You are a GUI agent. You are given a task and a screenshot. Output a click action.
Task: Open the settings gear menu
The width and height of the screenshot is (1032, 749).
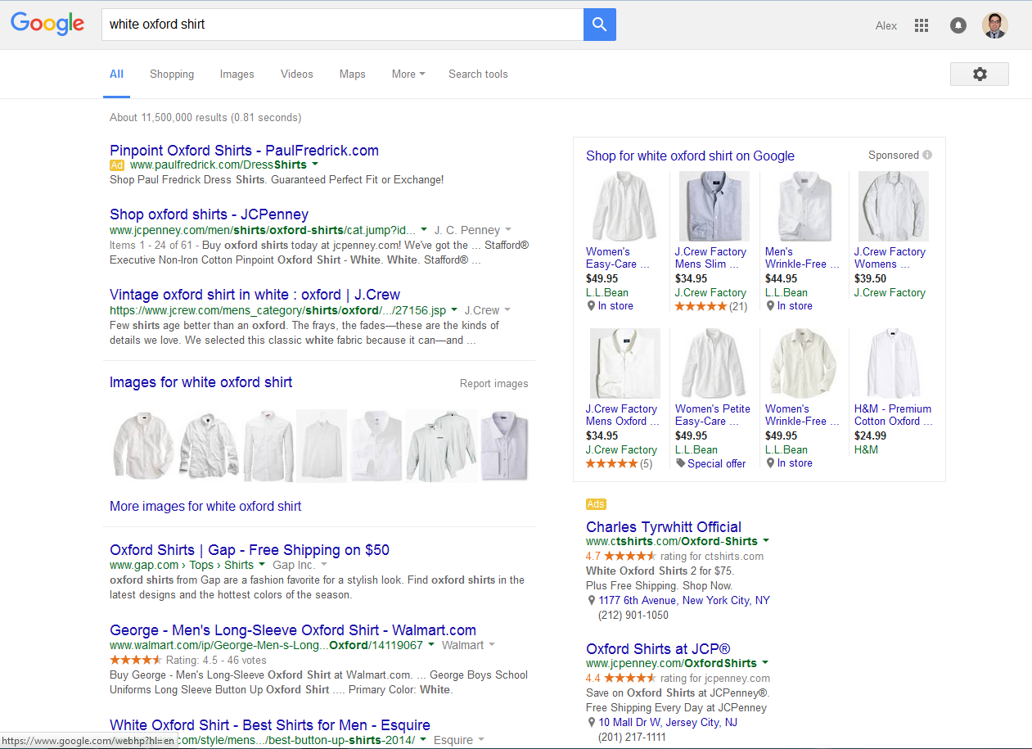[979, 74]
